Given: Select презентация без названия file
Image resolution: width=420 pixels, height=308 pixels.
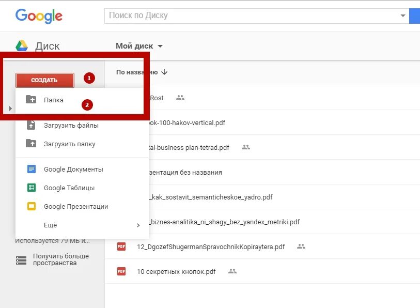Looking at the screenshot, I should click(x=284, y=172).
